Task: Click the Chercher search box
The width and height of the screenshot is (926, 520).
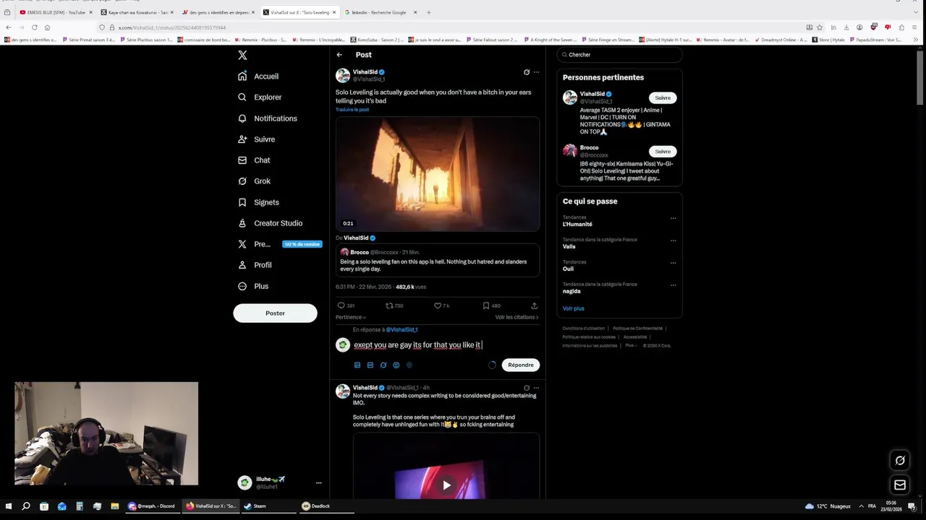Action: [619, 55]
